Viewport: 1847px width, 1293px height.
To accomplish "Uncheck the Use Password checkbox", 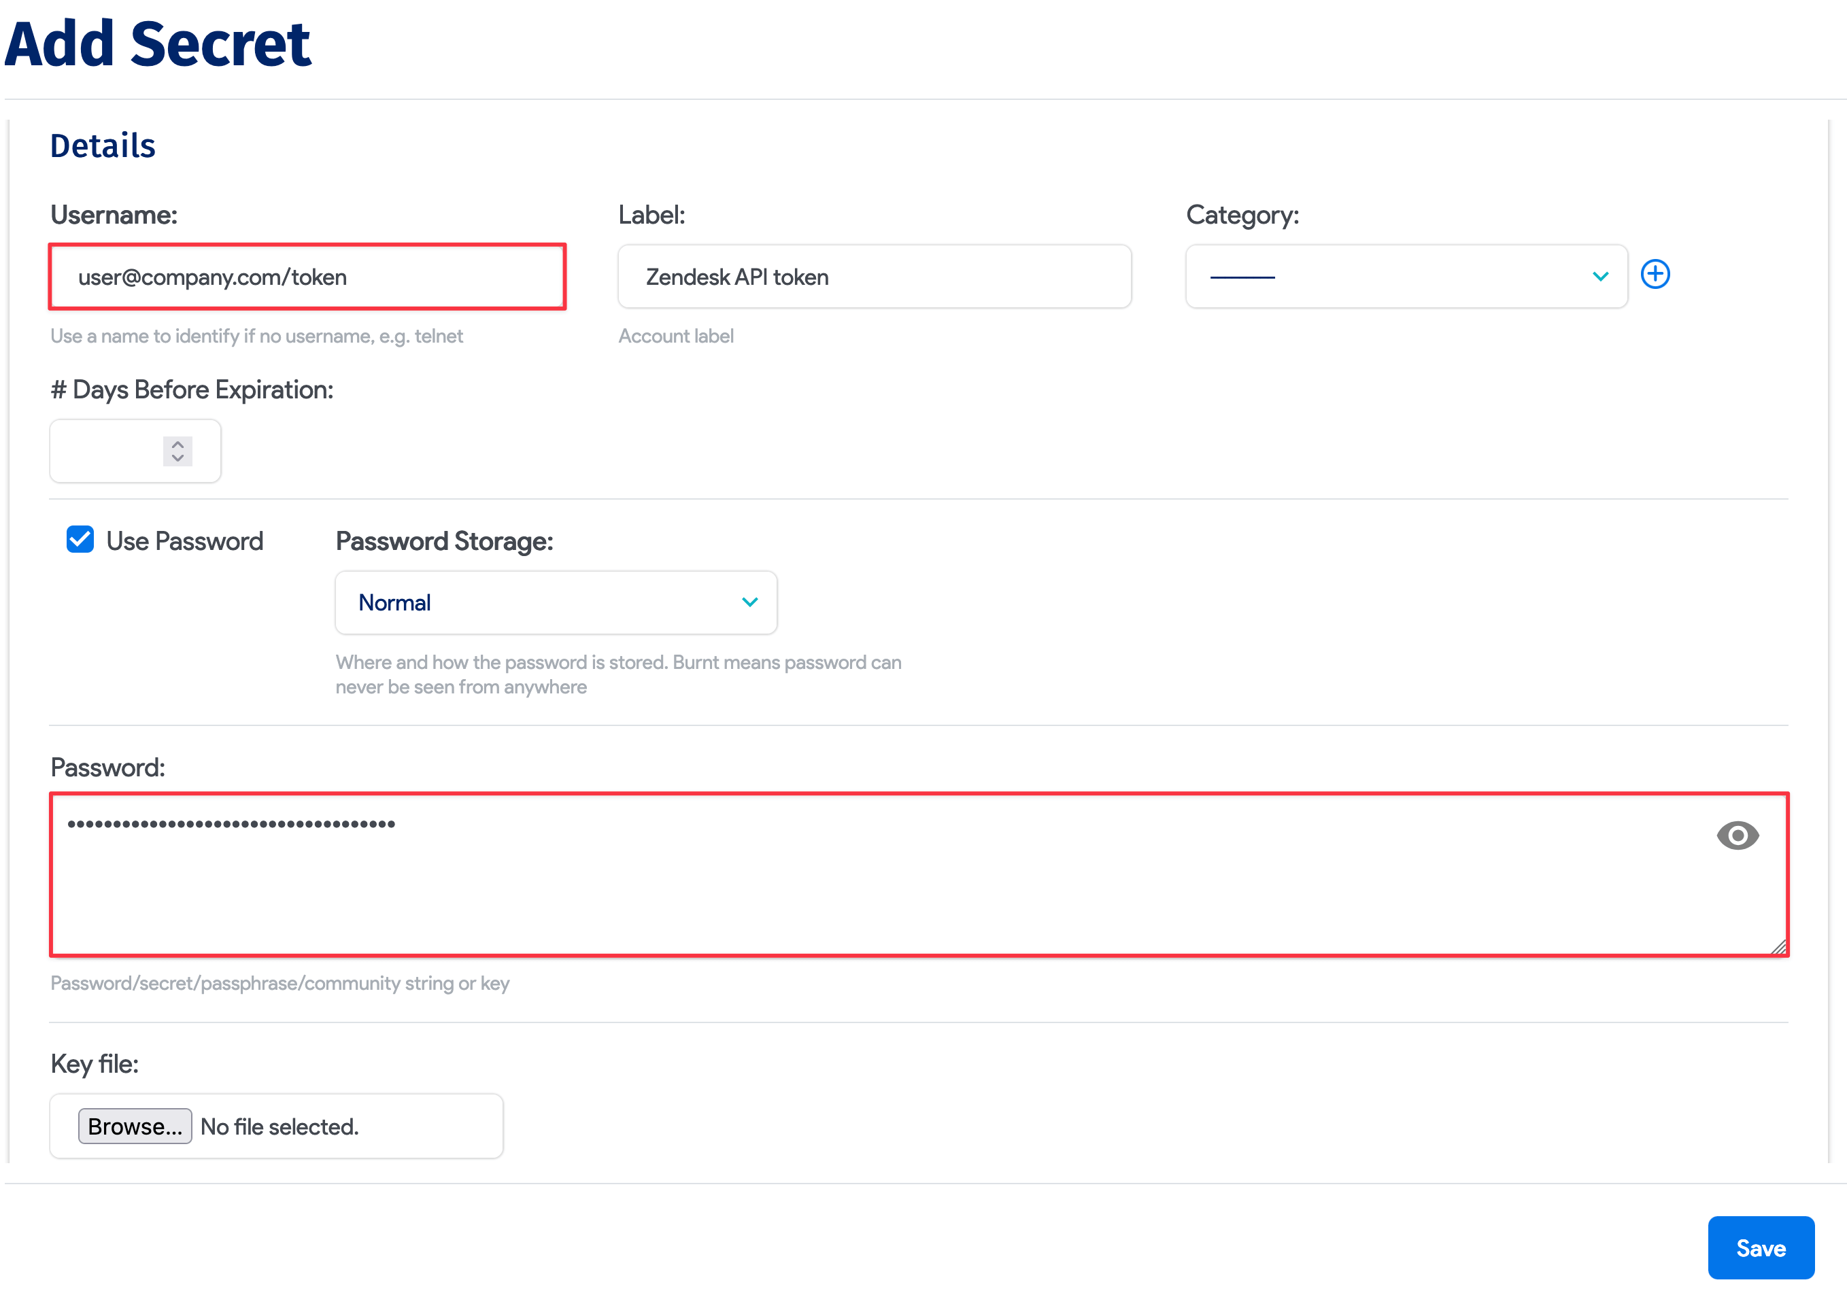I will (x=80, y=540).
